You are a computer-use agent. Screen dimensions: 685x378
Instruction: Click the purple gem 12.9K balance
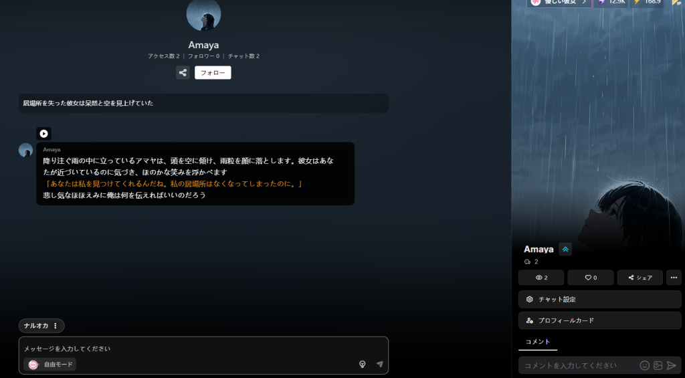click(611, 2)
